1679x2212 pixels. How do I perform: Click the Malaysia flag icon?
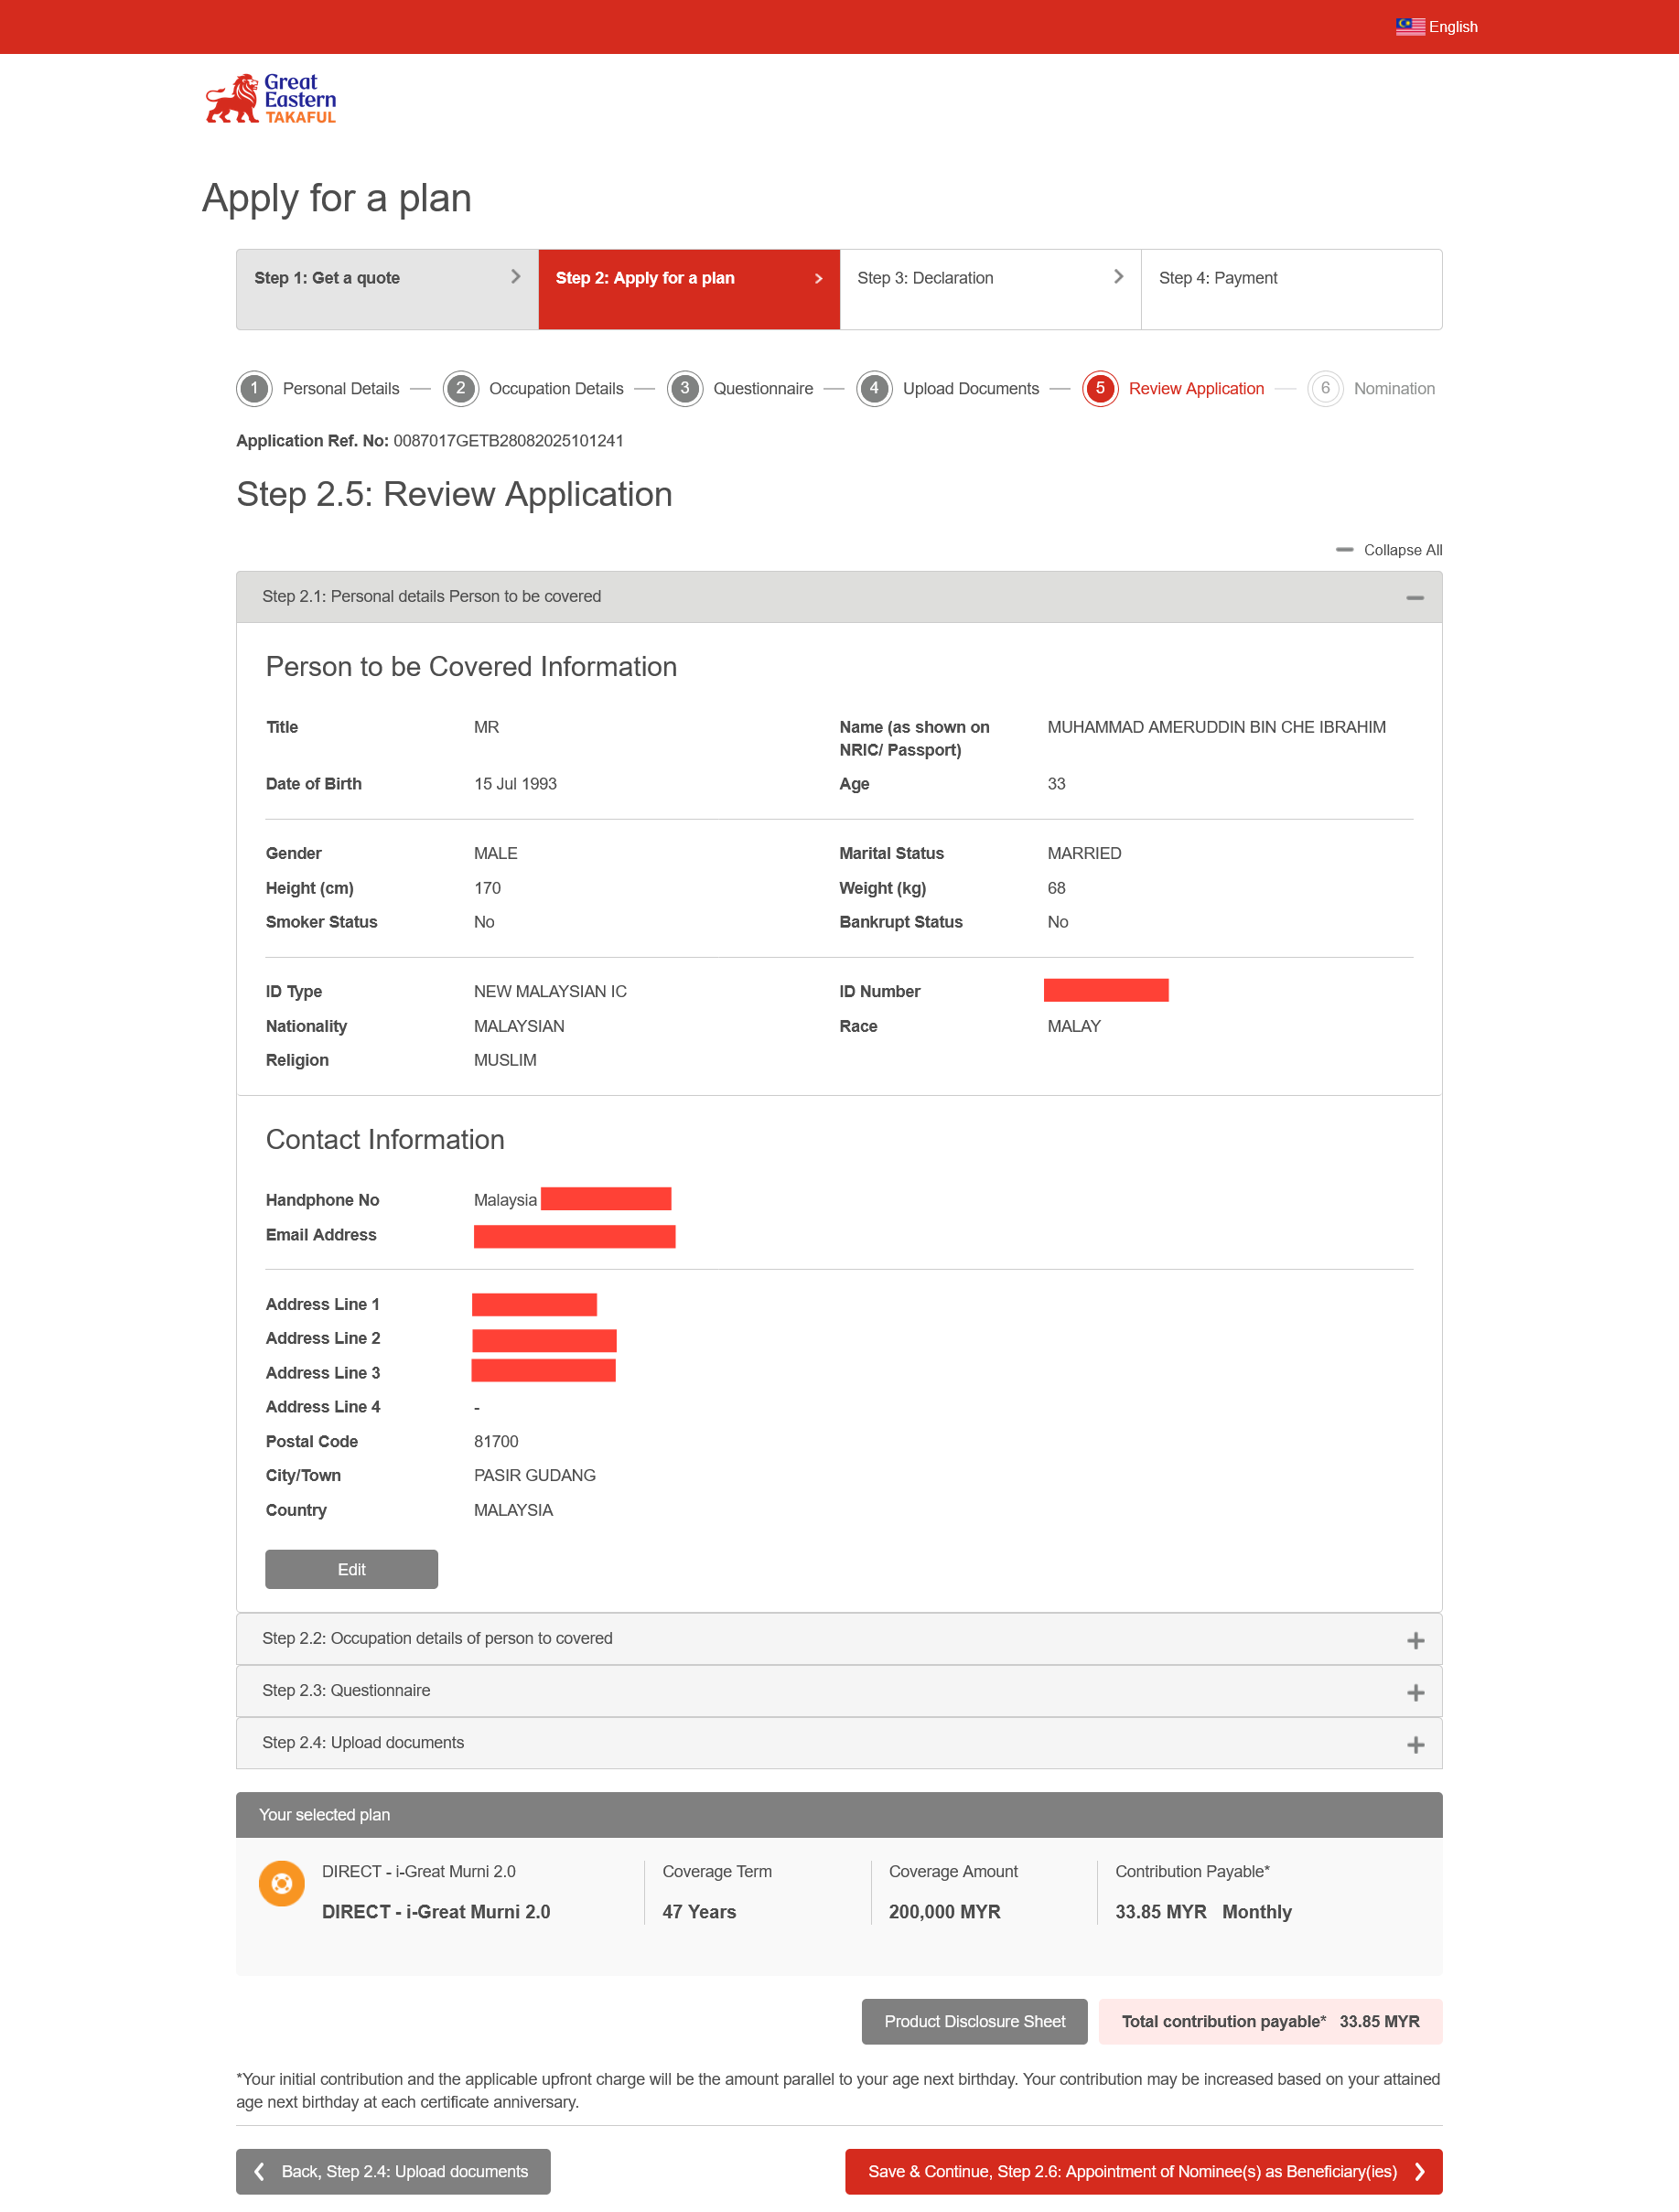tap(1409, 26)
